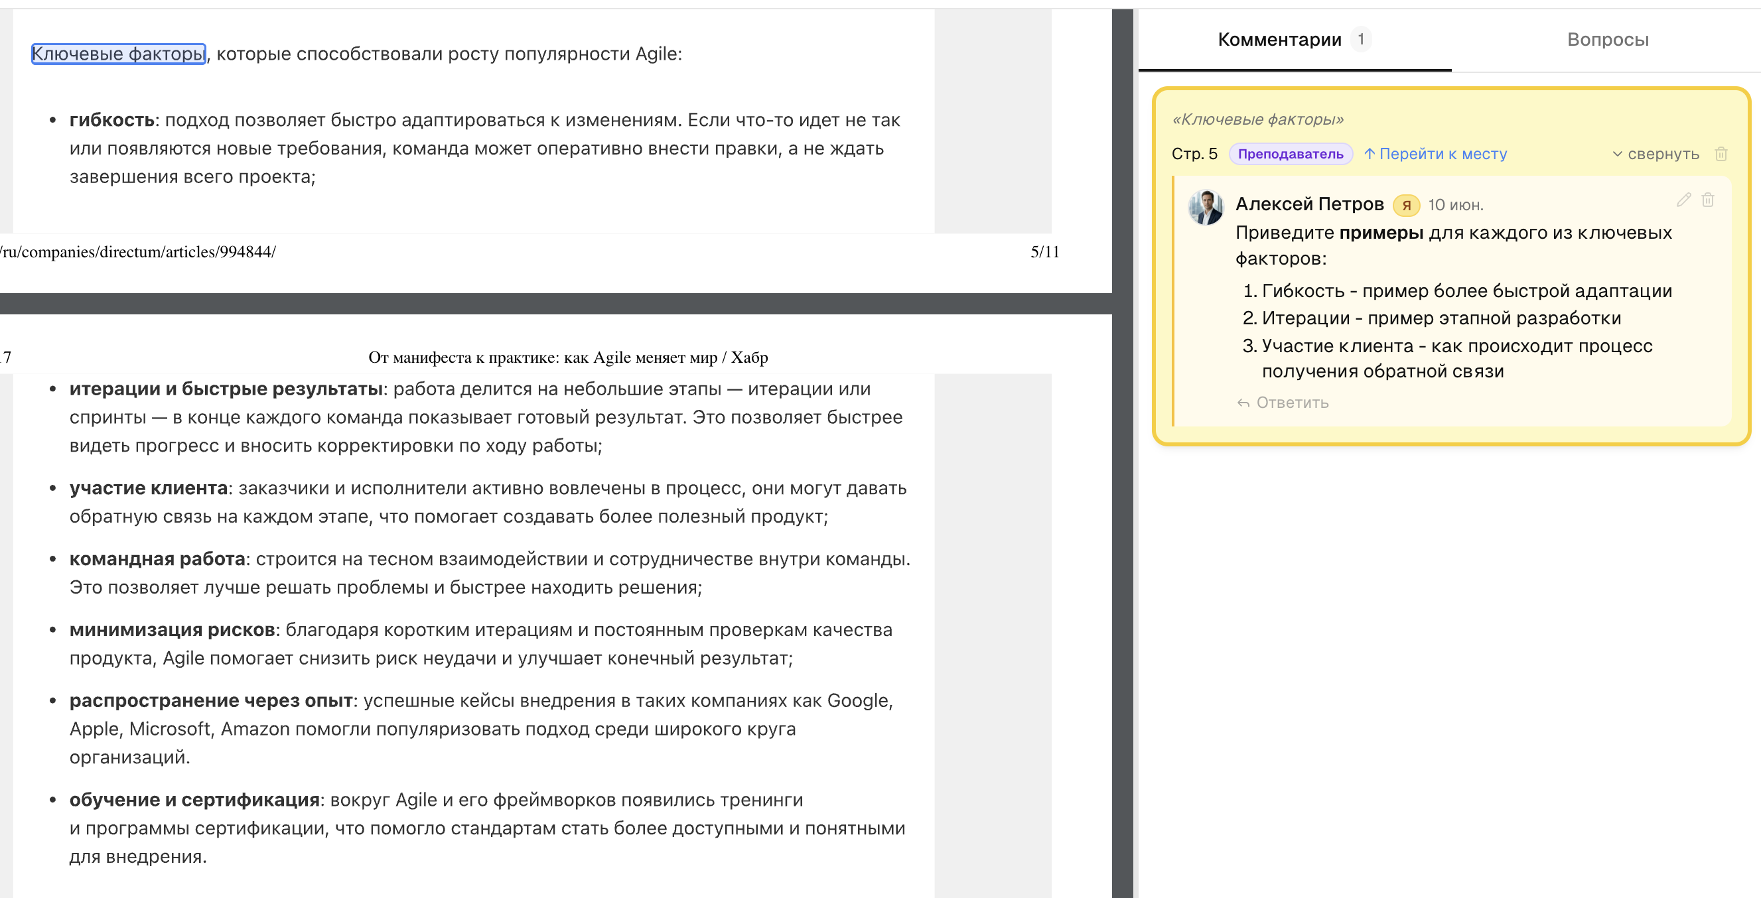Click list item Гибкость - пример более быстрой адаптации
Screen dimensions: 1761x898
click(x=1466, y=290)
